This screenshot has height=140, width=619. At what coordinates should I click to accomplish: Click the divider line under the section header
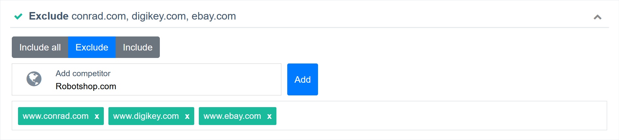309,27
